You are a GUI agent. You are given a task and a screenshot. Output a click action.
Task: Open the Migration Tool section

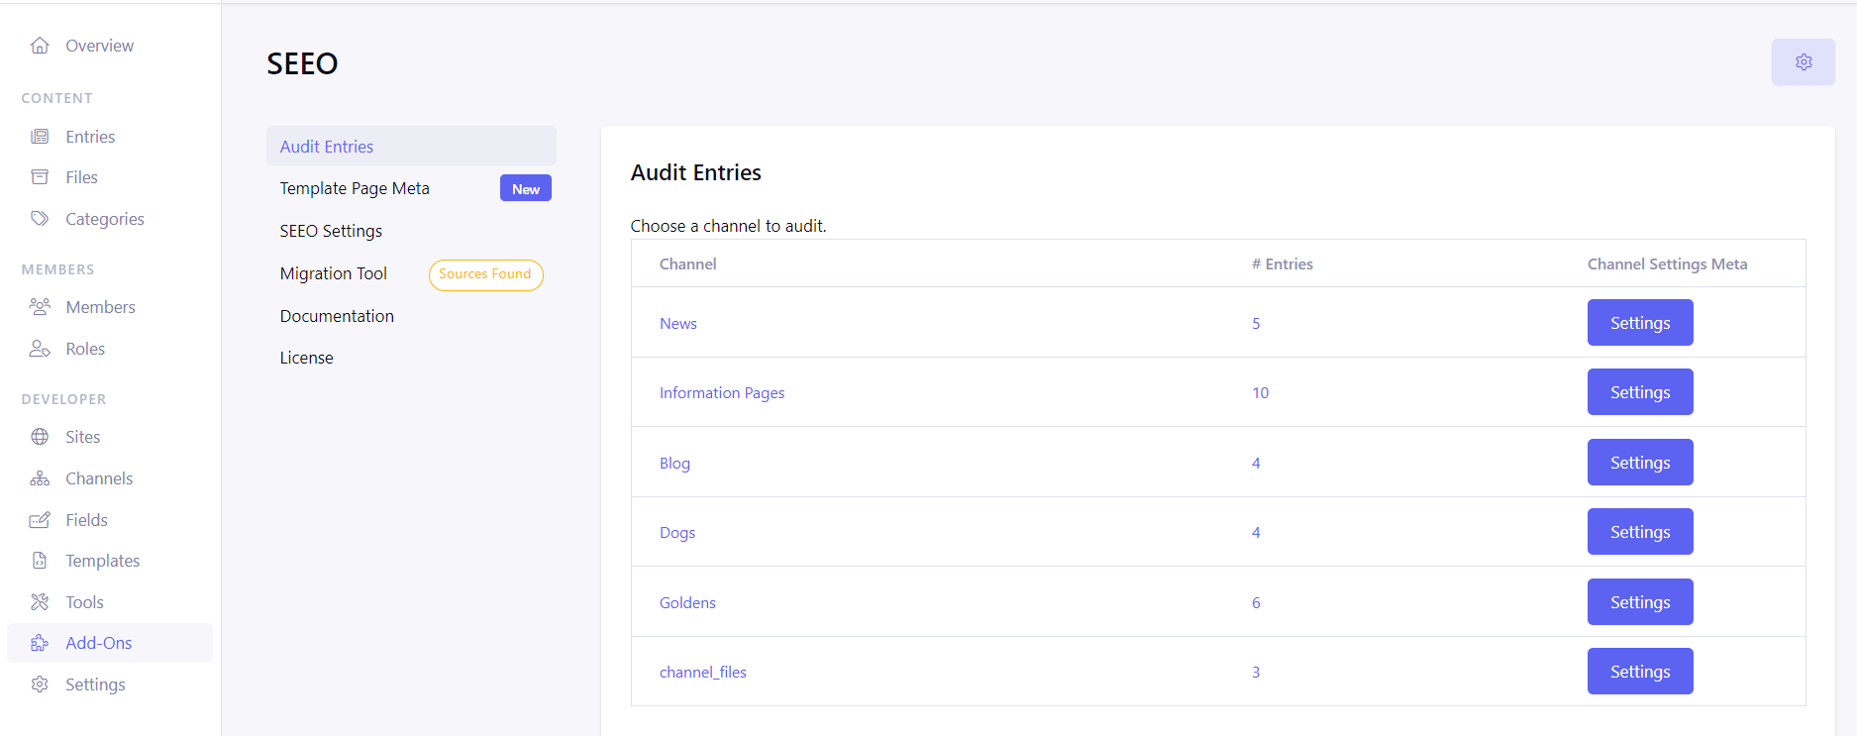(x=334, y=273)
